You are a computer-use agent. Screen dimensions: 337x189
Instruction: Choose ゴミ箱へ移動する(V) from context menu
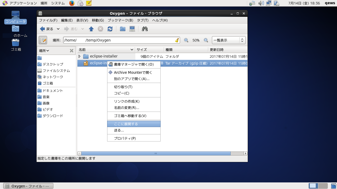(x=134, y=116)
